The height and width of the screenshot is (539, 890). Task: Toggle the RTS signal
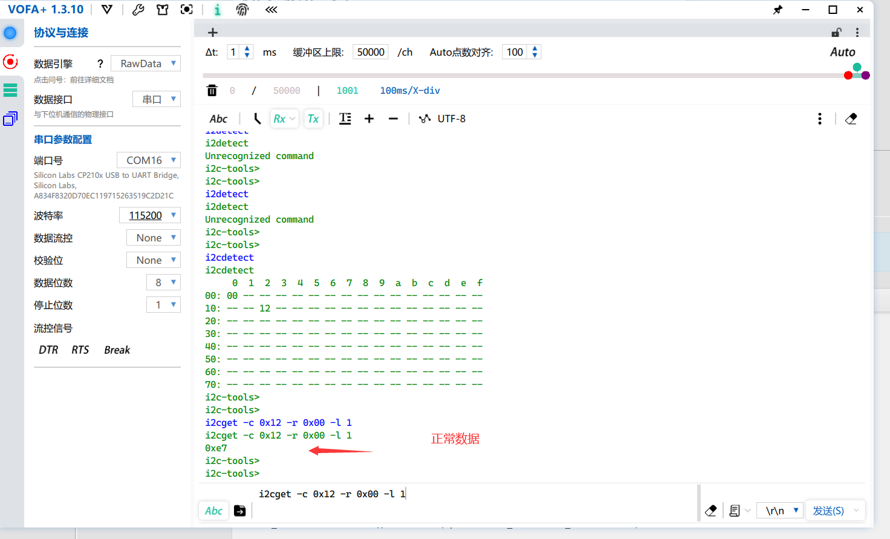pos(80,350)
